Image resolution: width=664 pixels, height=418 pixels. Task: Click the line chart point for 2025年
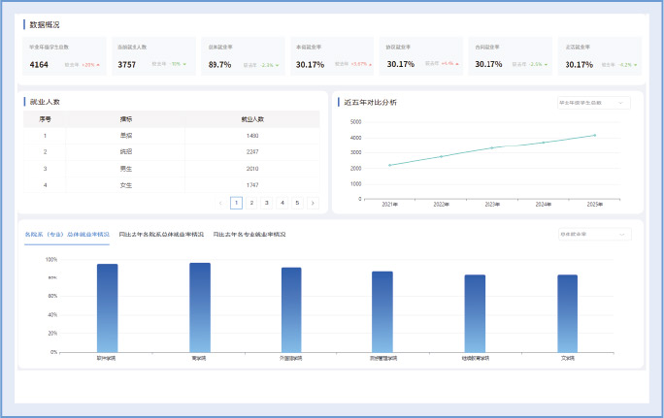click(595, 135)
